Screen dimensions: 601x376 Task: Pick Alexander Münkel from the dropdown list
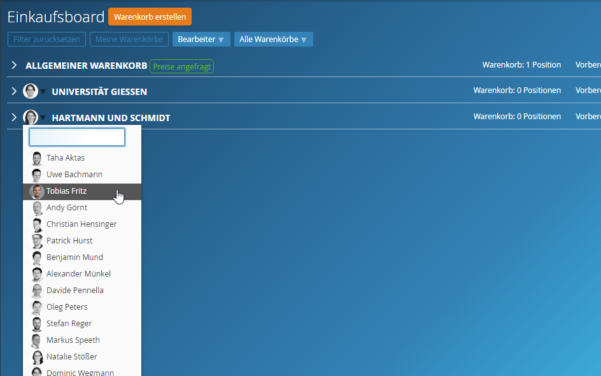(x=78, y=274)
